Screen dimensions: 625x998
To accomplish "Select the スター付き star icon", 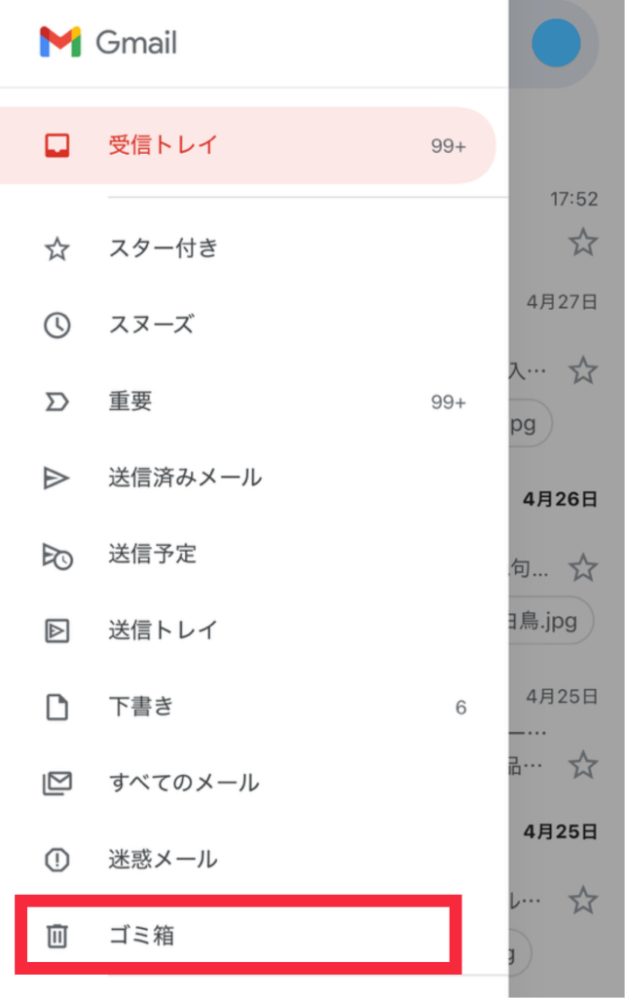I will pyautogui.click(x=57, y=249).
